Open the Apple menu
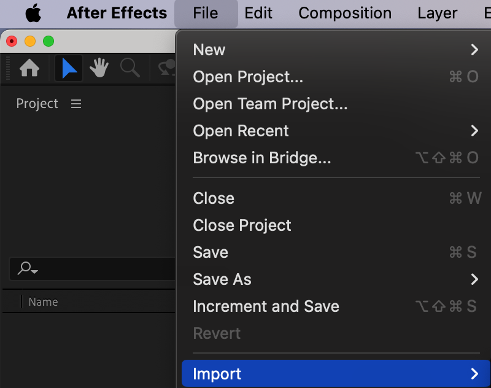This screenshot has height=388, width=491. [33, 13]
